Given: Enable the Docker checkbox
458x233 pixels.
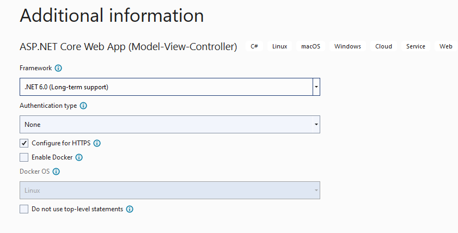Looking at the screenshot, I should [24, 157].
